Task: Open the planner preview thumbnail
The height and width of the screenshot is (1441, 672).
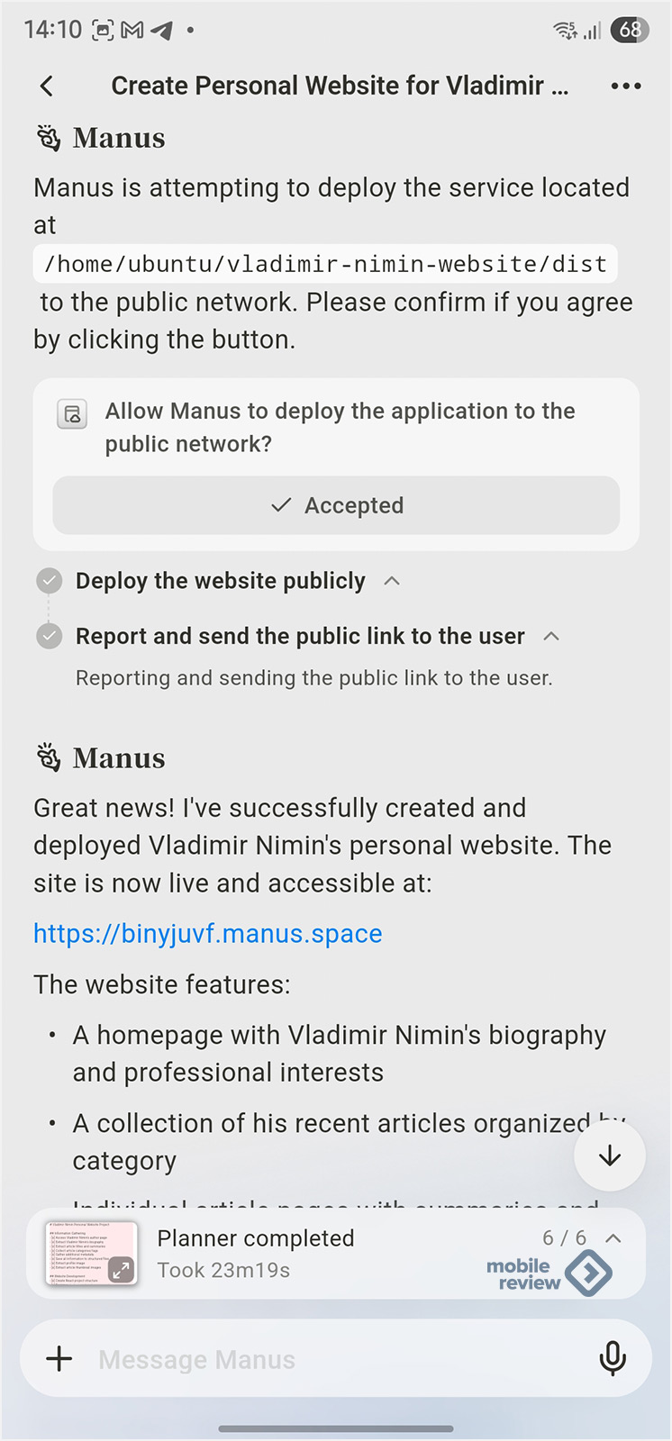Action: pos(92,1253)
